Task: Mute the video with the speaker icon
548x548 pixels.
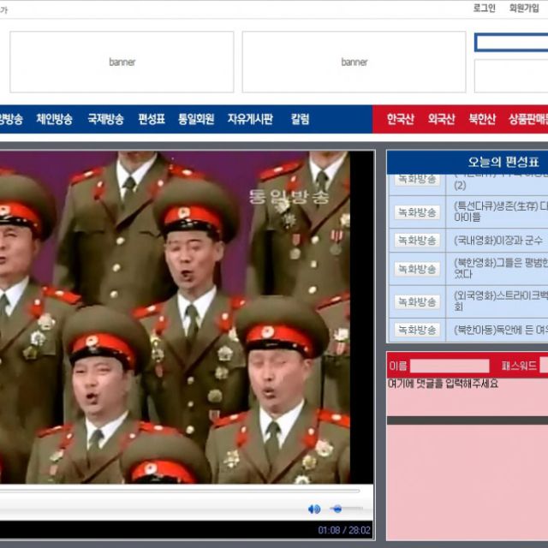Action: coord(314,509)
